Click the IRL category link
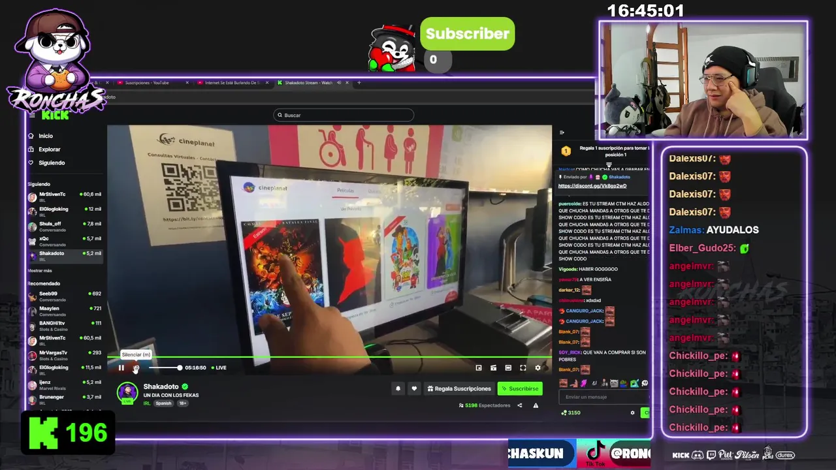836x470 pixels. pos(147,403)
